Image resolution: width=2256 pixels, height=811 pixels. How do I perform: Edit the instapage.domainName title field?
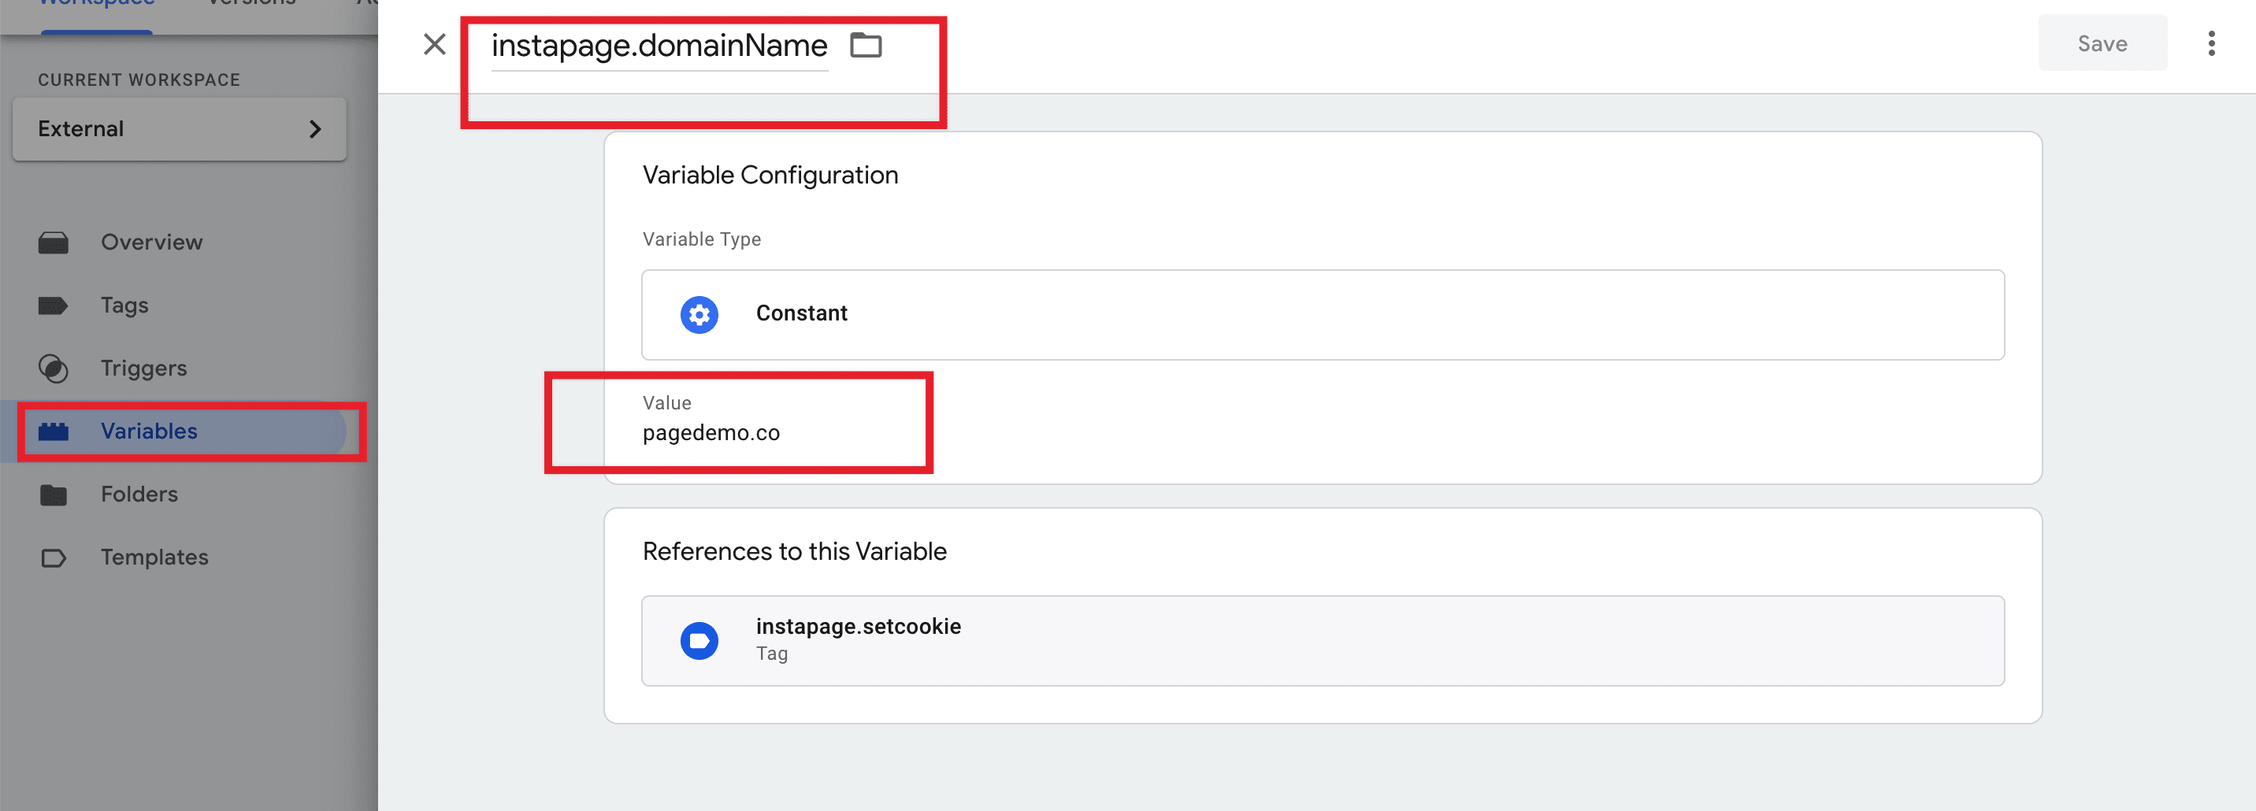tap(659, 46)
